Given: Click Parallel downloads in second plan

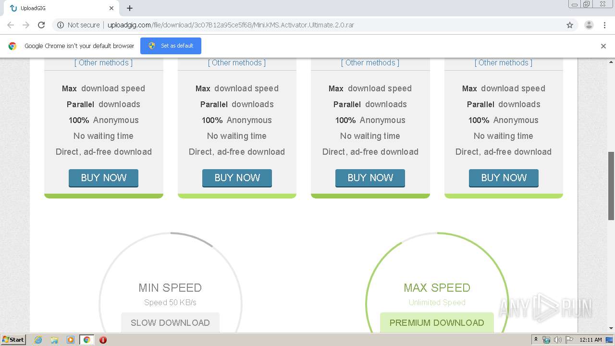Looking at the screenshot, I should 237,104.
